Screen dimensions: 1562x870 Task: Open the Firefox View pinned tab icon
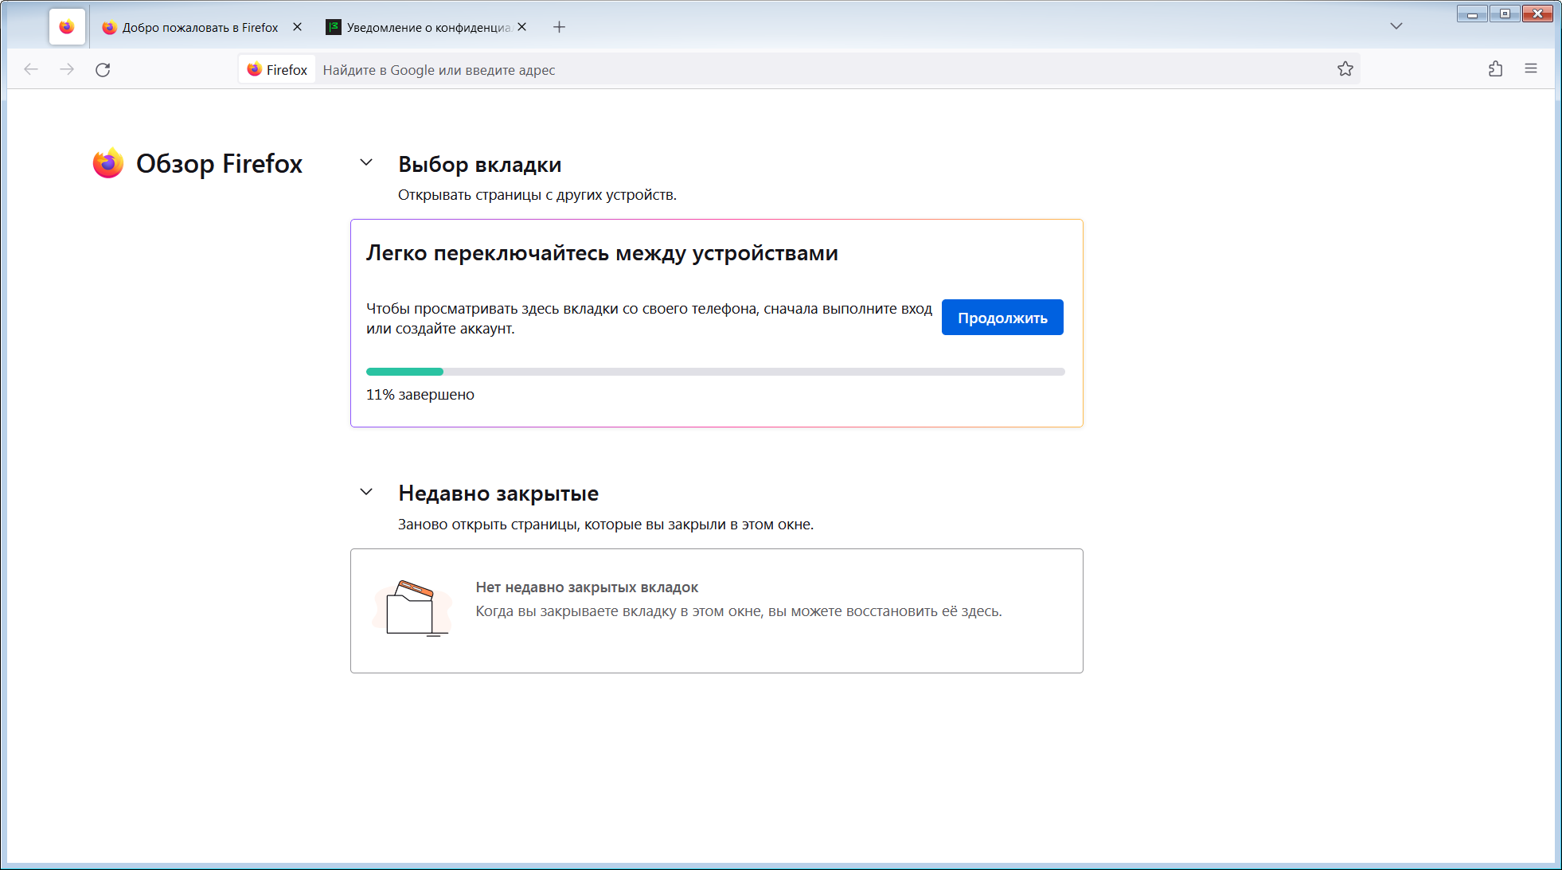click(x=67, y=27)
